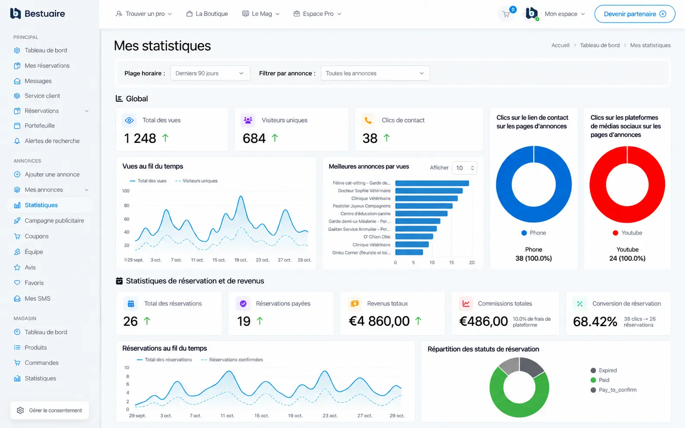Expand the Mes annonces sidebar submenu
The width and height of the screenshot is (685, 428).
coord(87,190)
